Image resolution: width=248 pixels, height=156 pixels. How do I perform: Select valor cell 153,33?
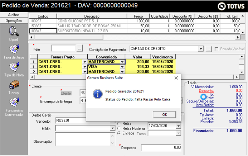pyautogui.click(x=138, y=67)
